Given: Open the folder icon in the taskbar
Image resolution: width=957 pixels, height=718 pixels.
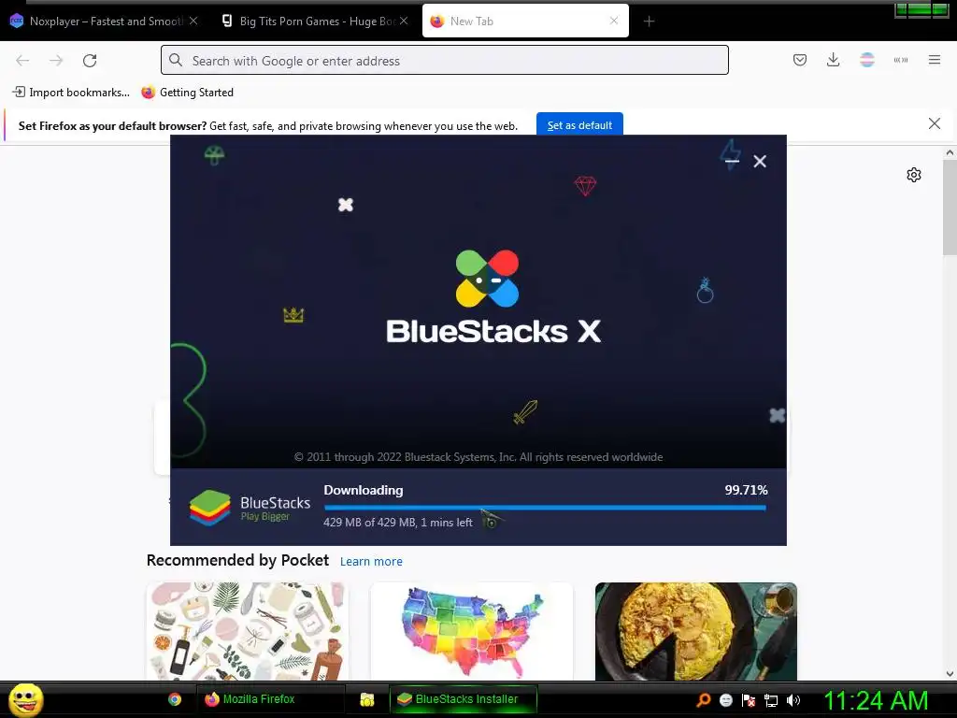Looking at the screenshot, I should (x=366, y=699).
